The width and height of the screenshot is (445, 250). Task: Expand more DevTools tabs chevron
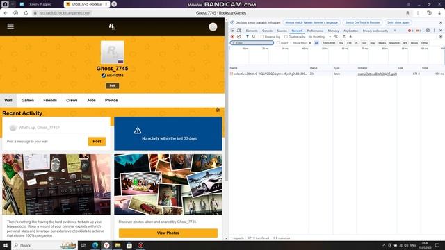click(395, 31)
